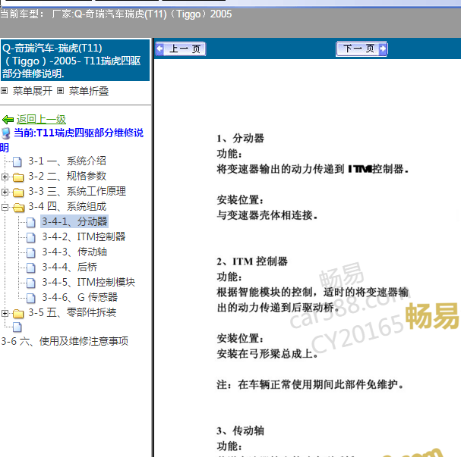Open 3-4-2、ITM控制器 page

(84, 236)
